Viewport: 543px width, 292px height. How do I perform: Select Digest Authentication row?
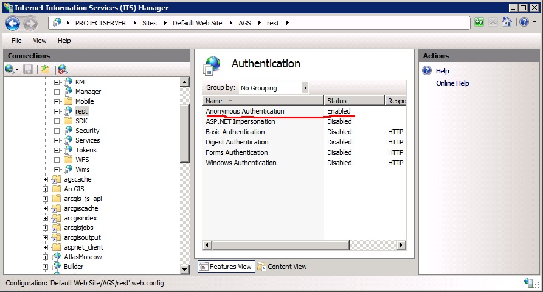[x=305, y=142]
